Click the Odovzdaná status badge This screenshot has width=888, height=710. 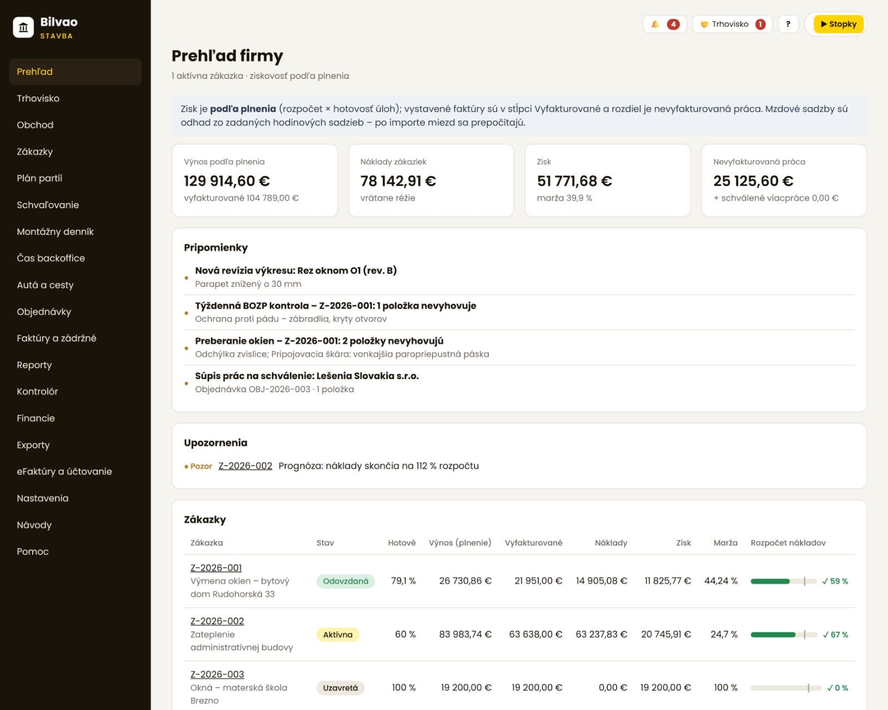tap(346, 581)
